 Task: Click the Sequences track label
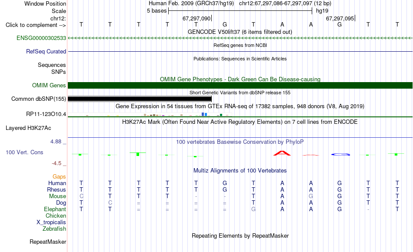pos(52,65)
